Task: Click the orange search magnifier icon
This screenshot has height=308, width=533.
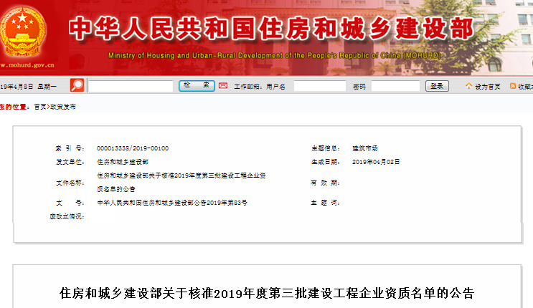Action: point(77,85)
